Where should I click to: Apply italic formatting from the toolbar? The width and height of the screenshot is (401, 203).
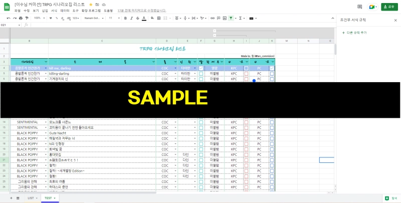click(131, 18)
